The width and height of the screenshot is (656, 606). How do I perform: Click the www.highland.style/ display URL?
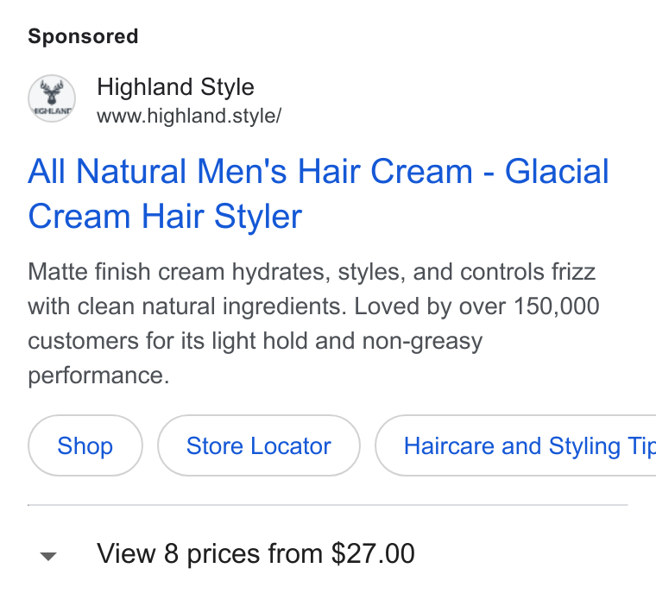tap(189, 116)
